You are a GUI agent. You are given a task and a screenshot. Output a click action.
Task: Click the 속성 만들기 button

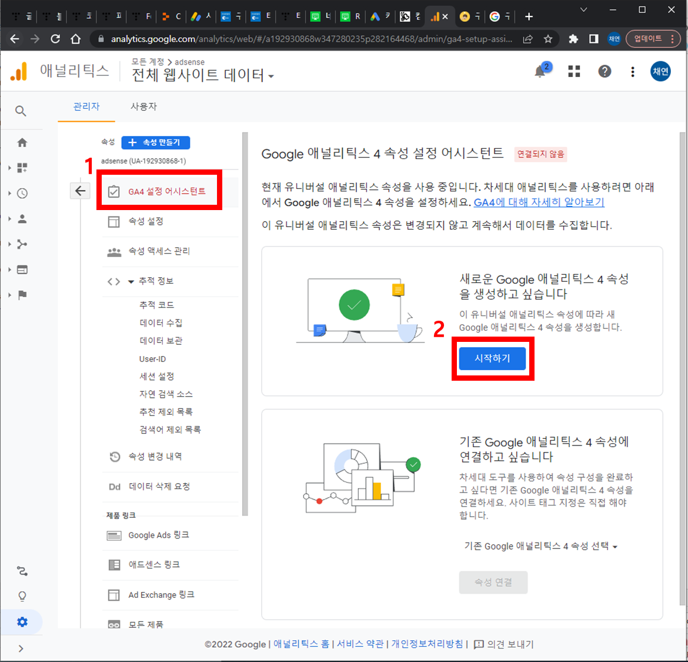click(x=155, y=142)
